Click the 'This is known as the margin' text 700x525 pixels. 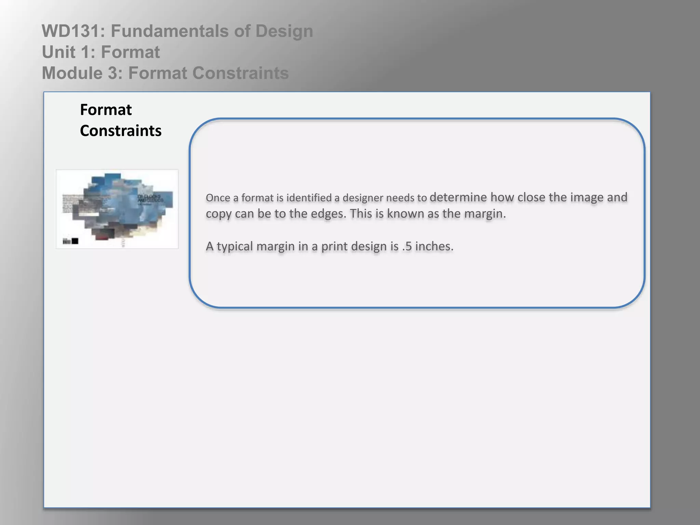(427, 214)
